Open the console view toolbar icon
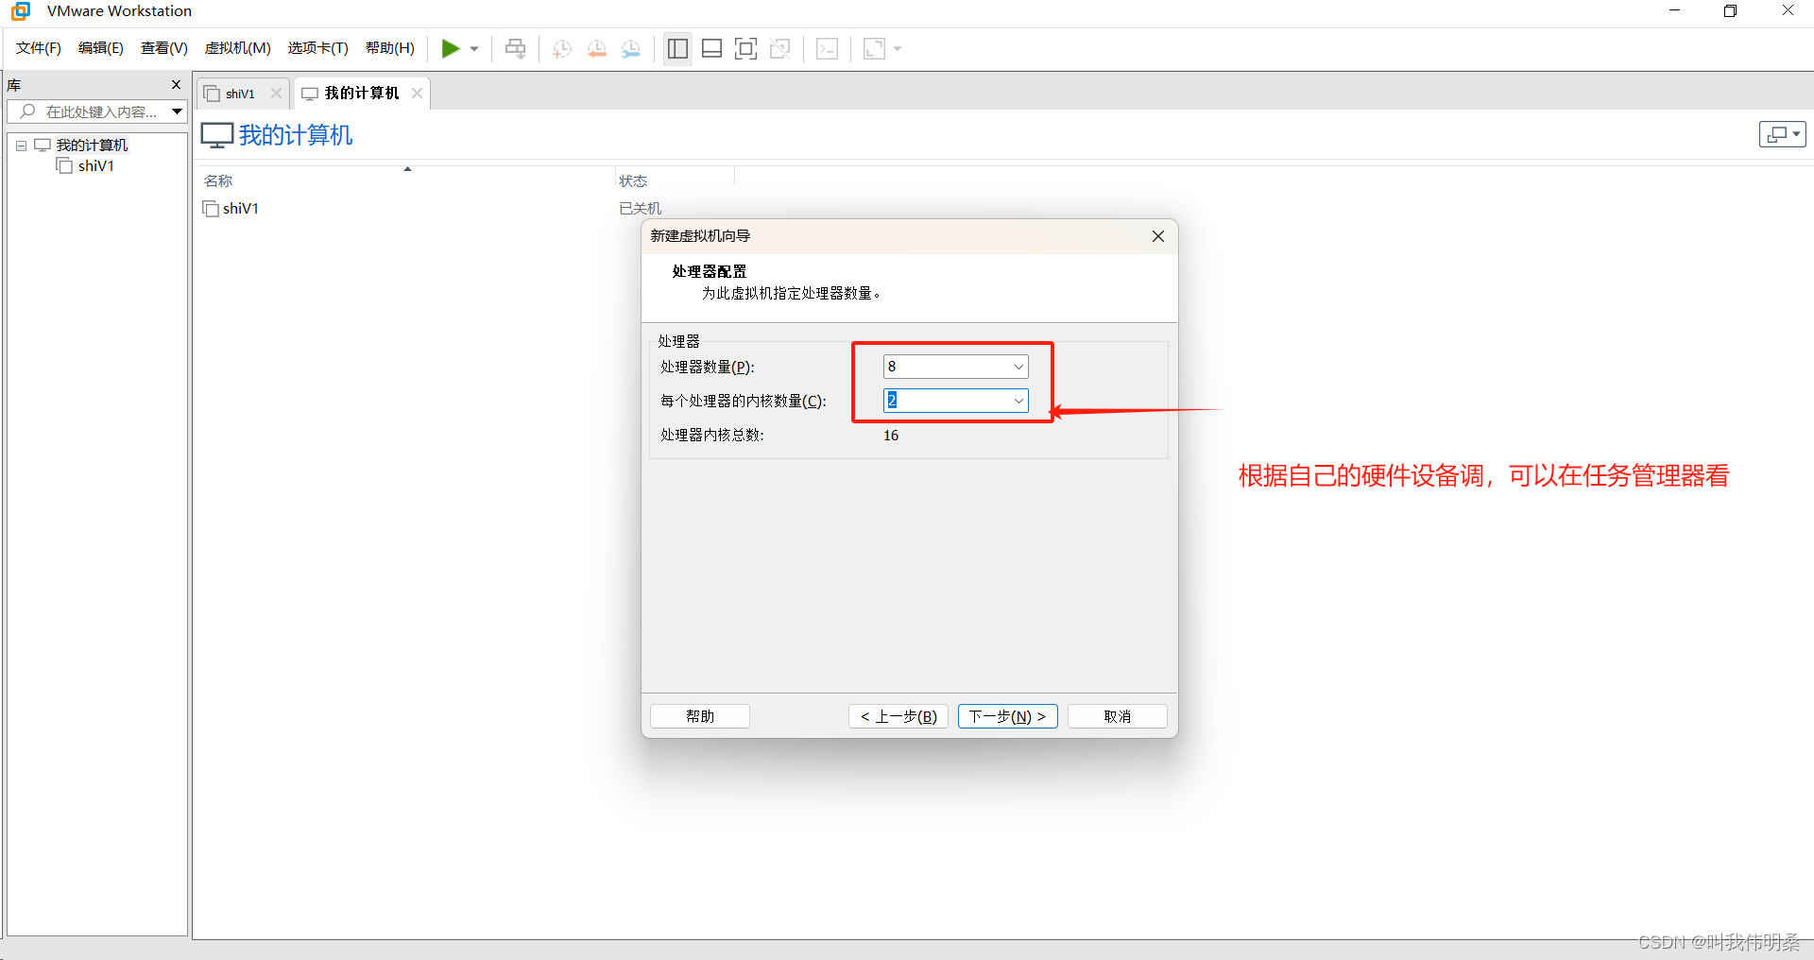The height and width of the screenshot is (960, 1814). 827,48
